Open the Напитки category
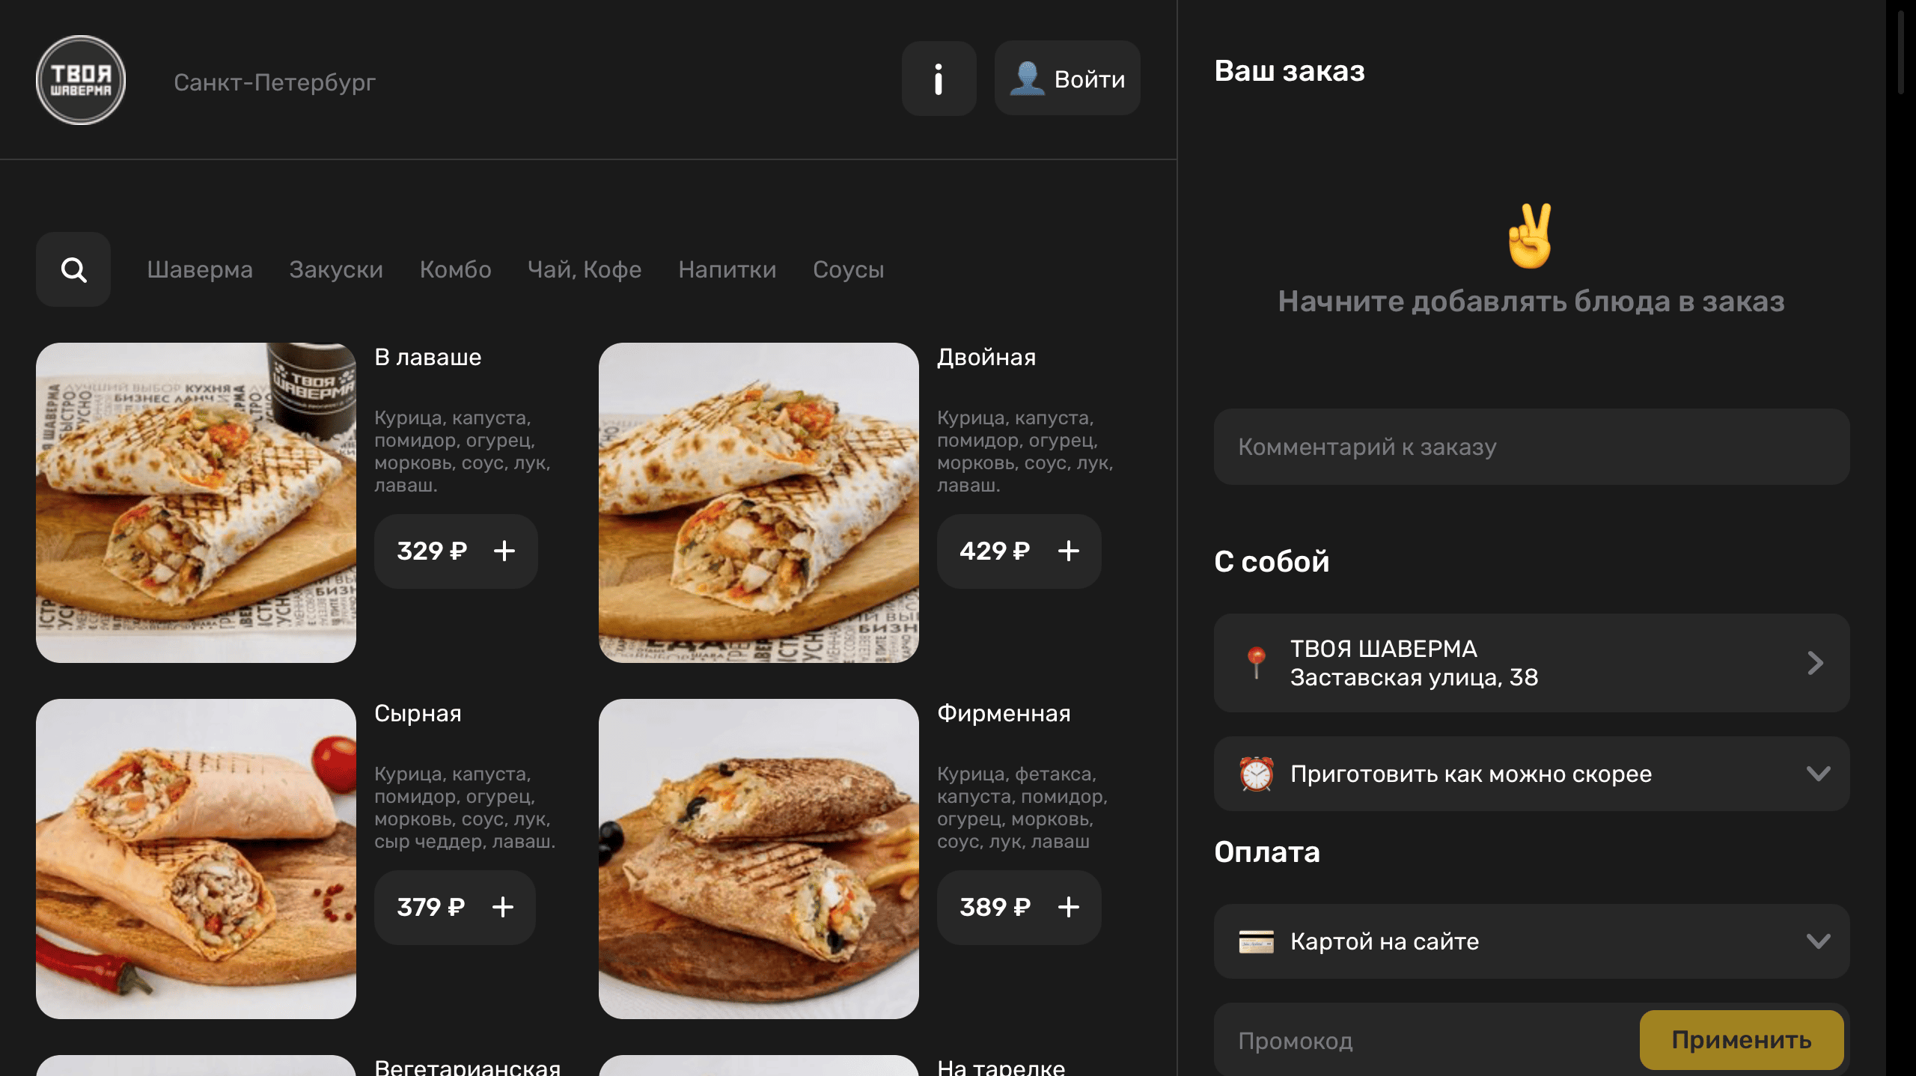Screen dimensions: 1916x1076 727,269
